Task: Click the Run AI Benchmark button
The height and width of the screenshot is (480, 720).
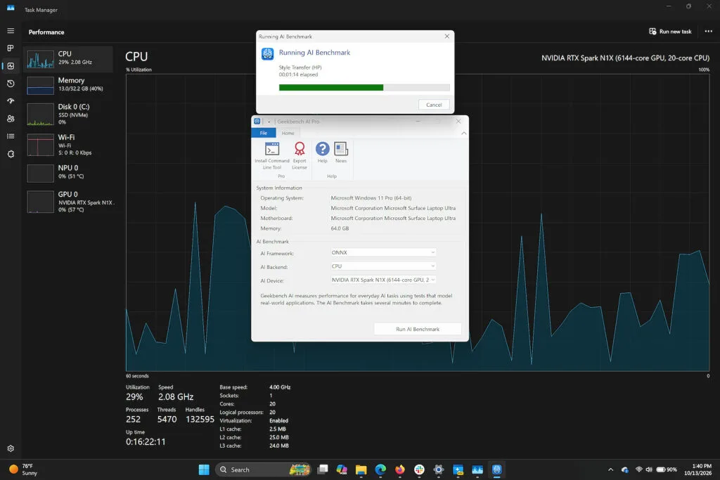Action: click(418, 329)
